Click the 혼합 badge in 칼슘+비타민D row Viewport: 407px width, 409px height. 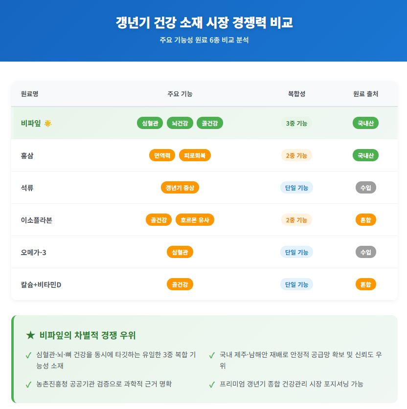coord(365,284)
